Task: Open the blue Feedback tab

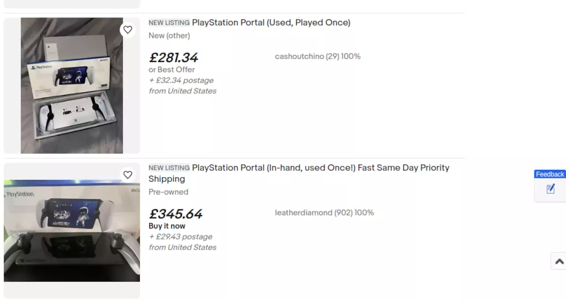Action: tap(550, 174)
